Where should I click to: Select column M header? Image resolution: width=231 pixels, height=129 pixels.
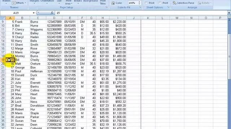click(x=177, y=18)
